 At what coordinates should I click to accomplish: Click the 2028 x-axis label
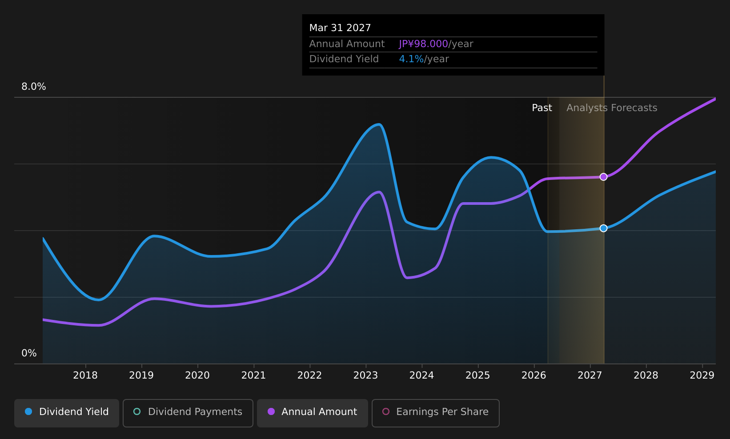pyautogui.click(x=646, y=375)
